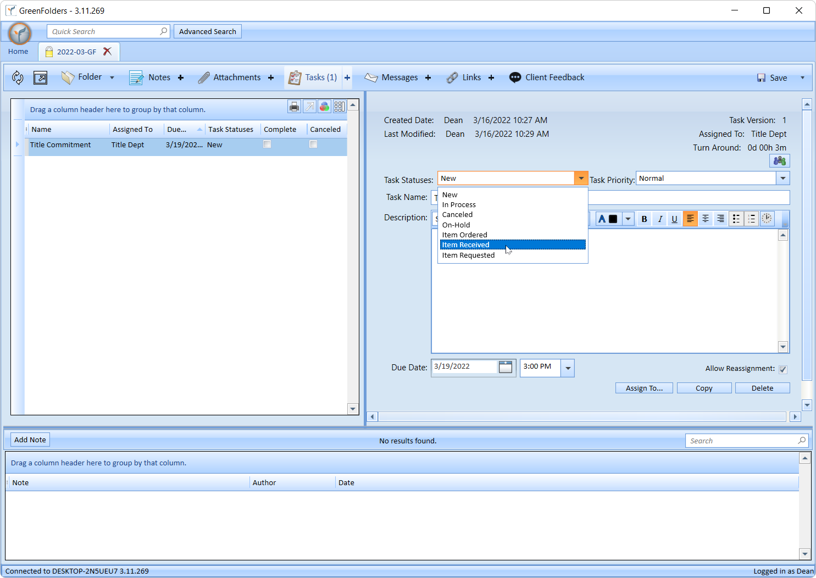Image resolution: width=816 pixels, height=578 pixels.
Task: Add a new attachment with the plus icon
Action: pos(271,77)
